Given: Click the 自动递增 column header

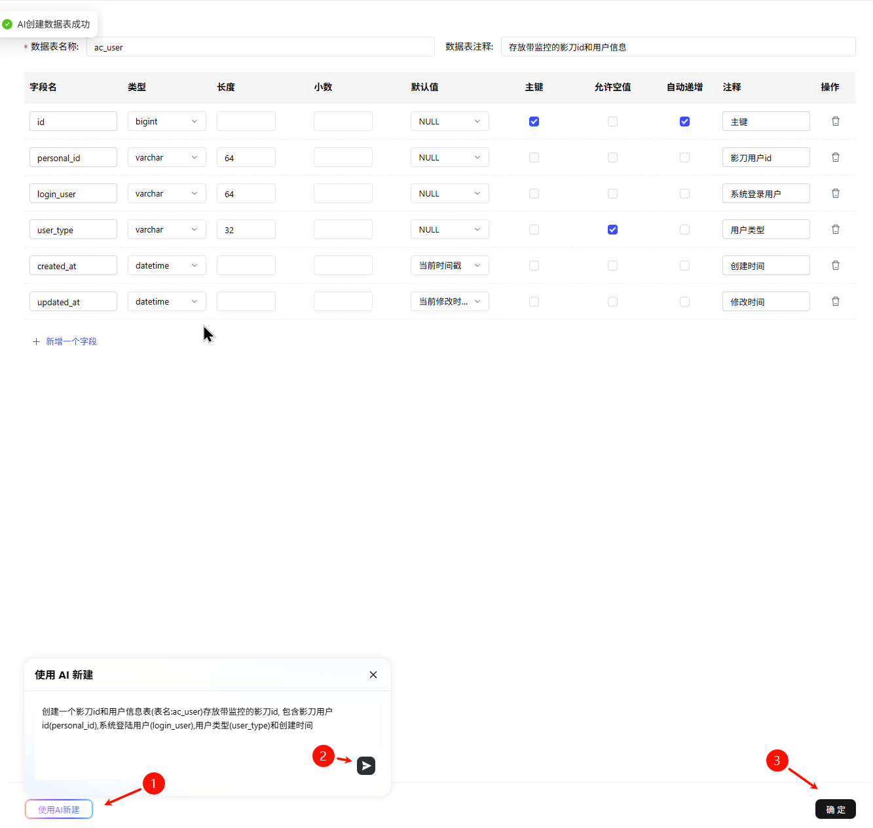Looking at the screenshot, I should (x=684, y=87).
